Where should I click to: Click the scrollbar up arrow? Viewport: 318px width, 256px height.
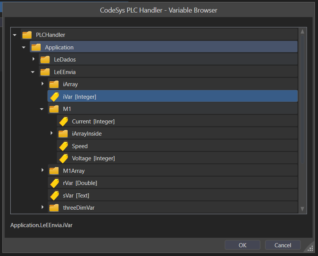point(302,32)
